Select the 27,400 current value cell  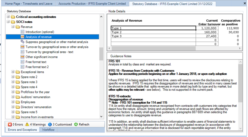click(x=207, y=36)
